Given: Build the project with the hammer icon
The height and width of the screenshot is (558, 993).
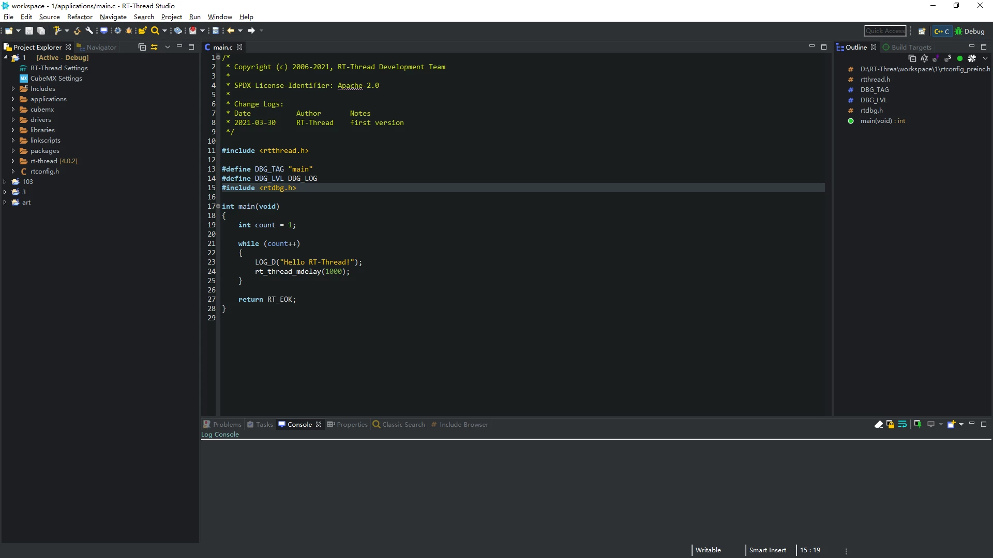Looking at the screenshot, I should 57,31.
